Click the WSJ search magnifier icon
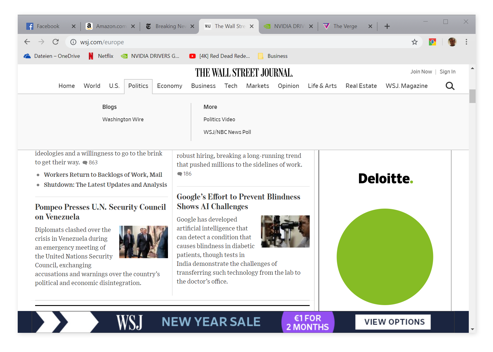Viewport: 493px width, 352px height. [450, 86]
